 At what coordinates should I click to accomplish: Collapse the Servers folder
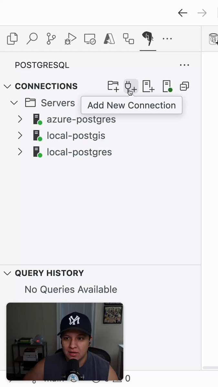point(14,103)
